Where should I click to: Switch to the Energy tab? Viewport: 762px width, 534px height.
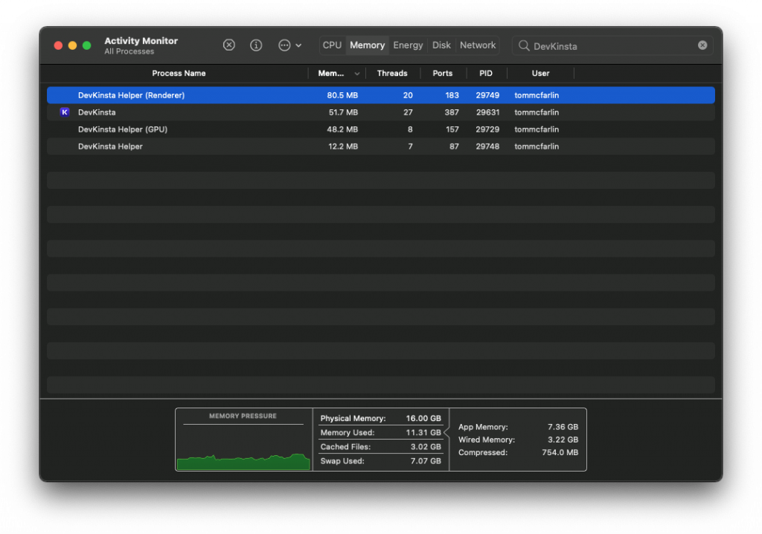[408, 45]
